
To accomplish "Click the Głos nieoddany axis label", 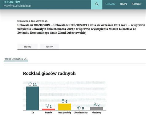I will tap(81, 113).
